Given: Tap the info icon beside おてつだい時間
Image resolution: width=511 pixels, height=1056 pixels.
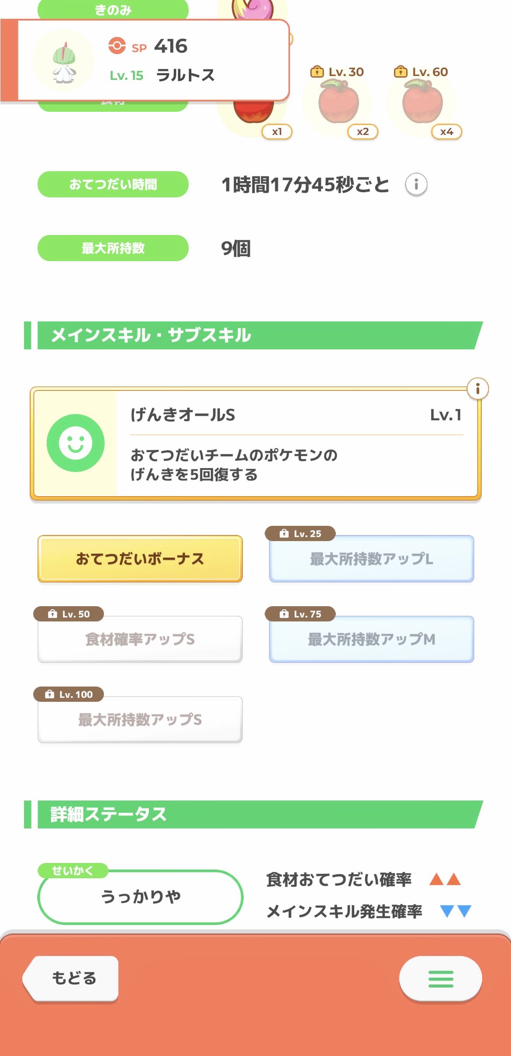Looking at the screenshot, I should (x=416, y=184).
